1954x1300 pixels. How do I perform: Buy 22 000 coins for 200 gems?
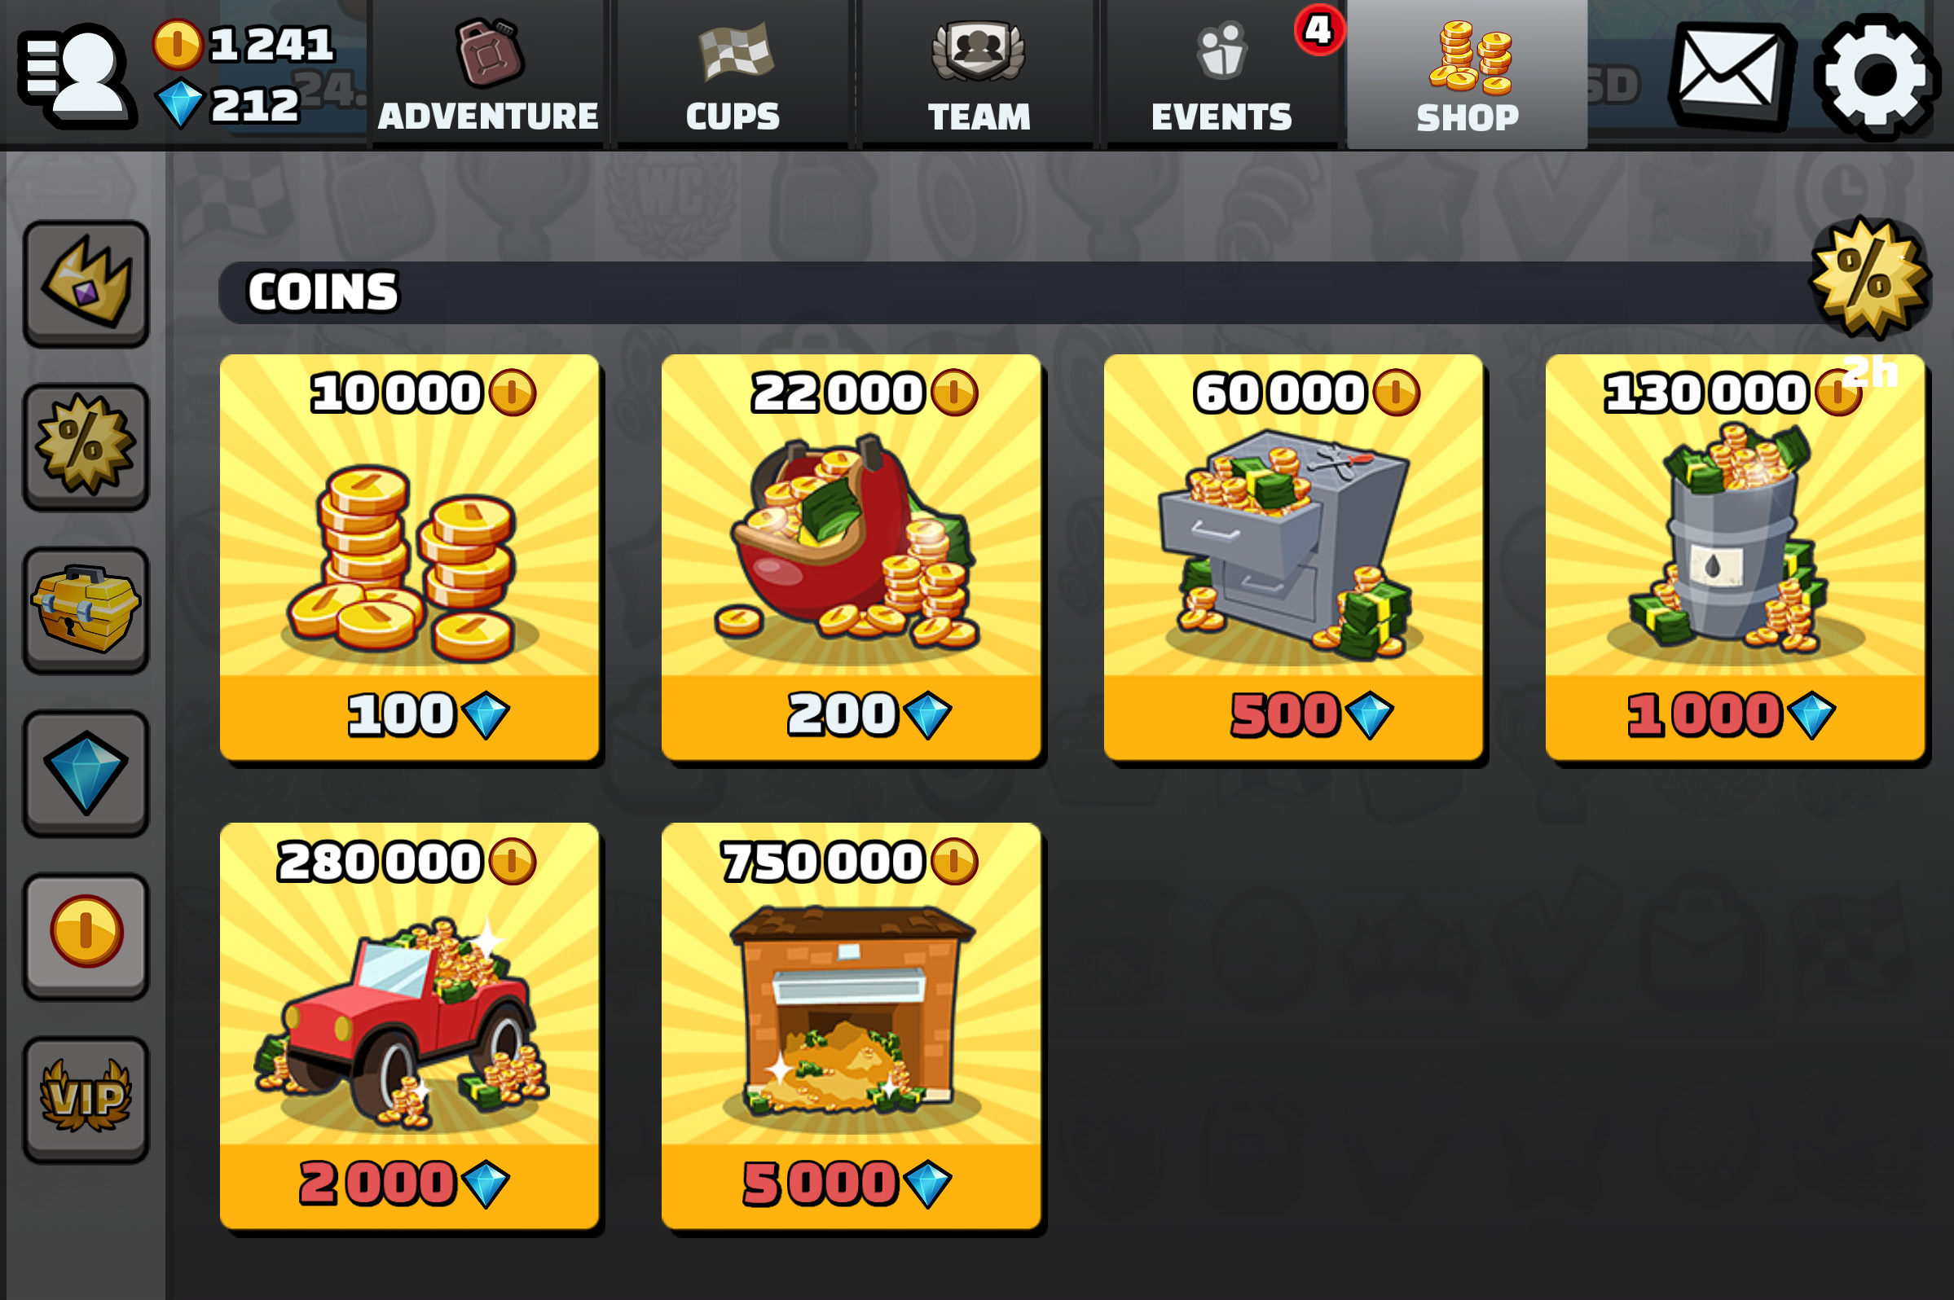pos(851,557)
